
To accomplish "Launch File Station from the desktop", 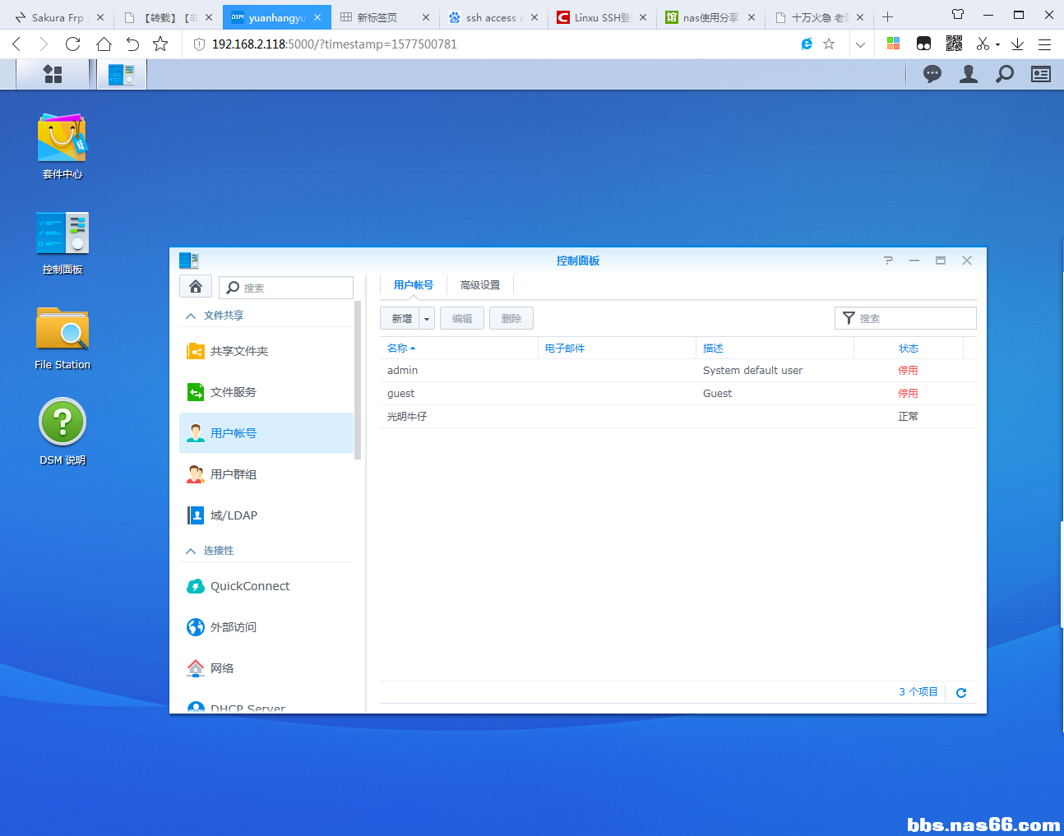I will [62, 338].
